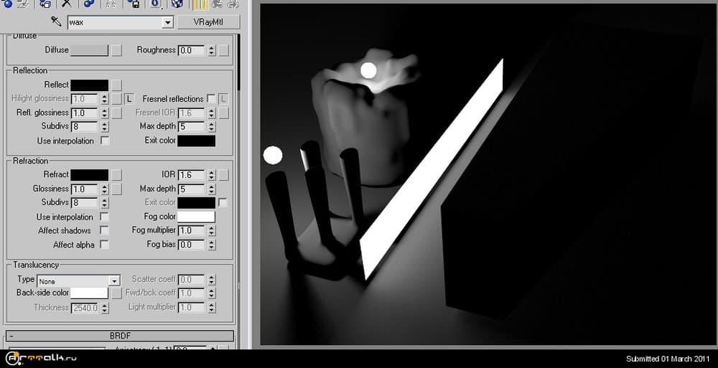Image resolution: width=718 pixels, height=368 pixels.
Task: Click the Refl. glossiness spinner arrows
Action: click(x=104, y=113)
